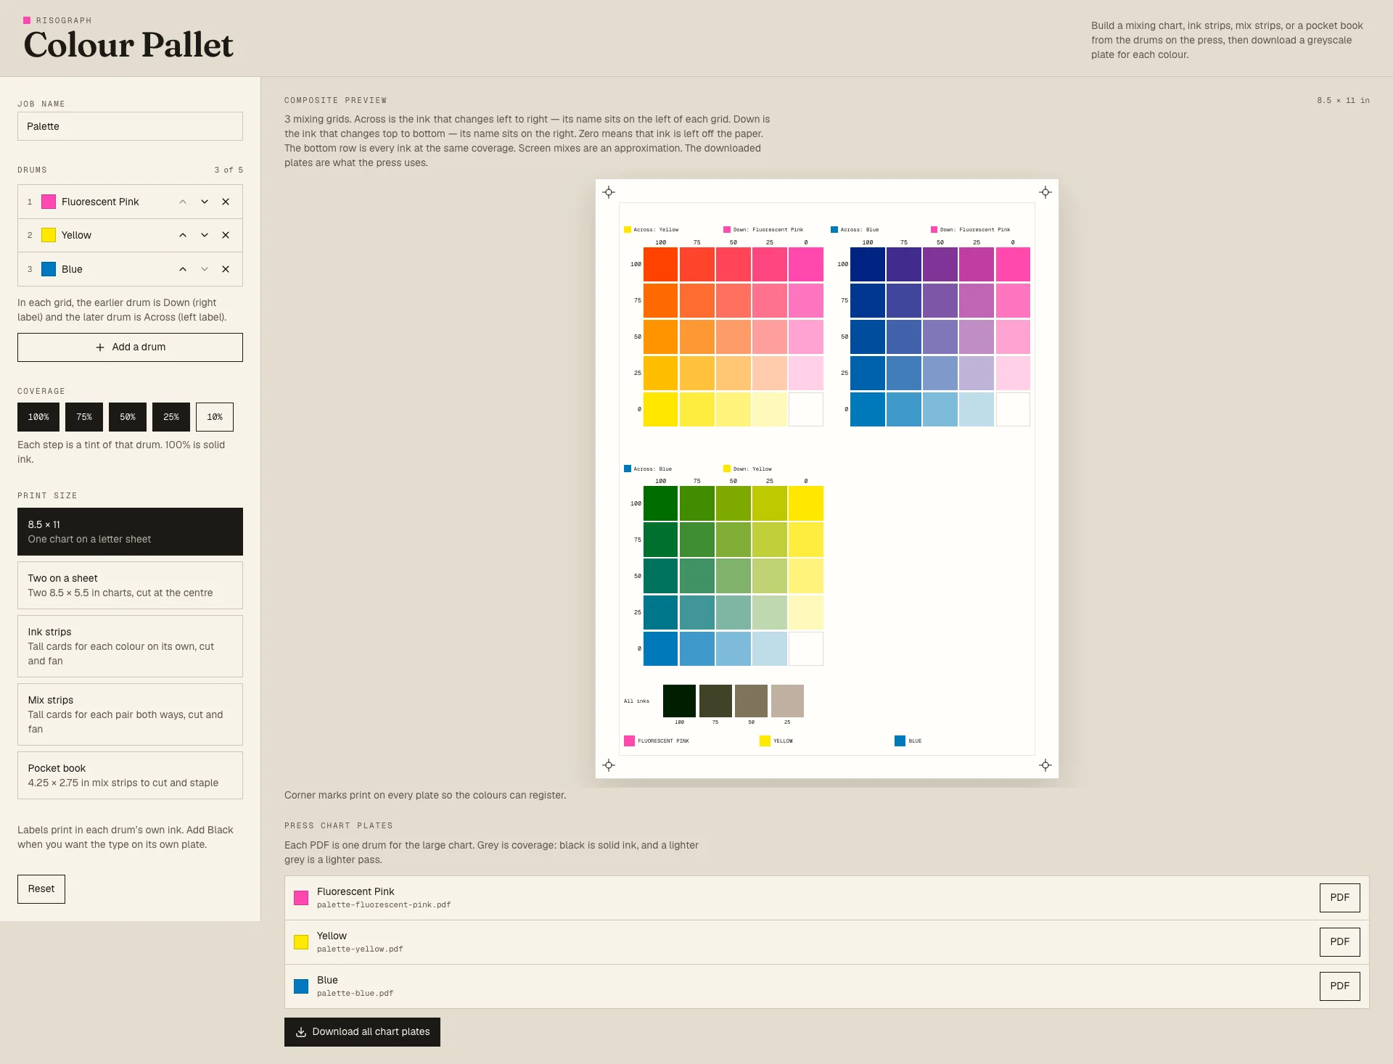Click the Job Name input field
This screenshot has height=1064, width=1393.
click(x=130, y=126)
